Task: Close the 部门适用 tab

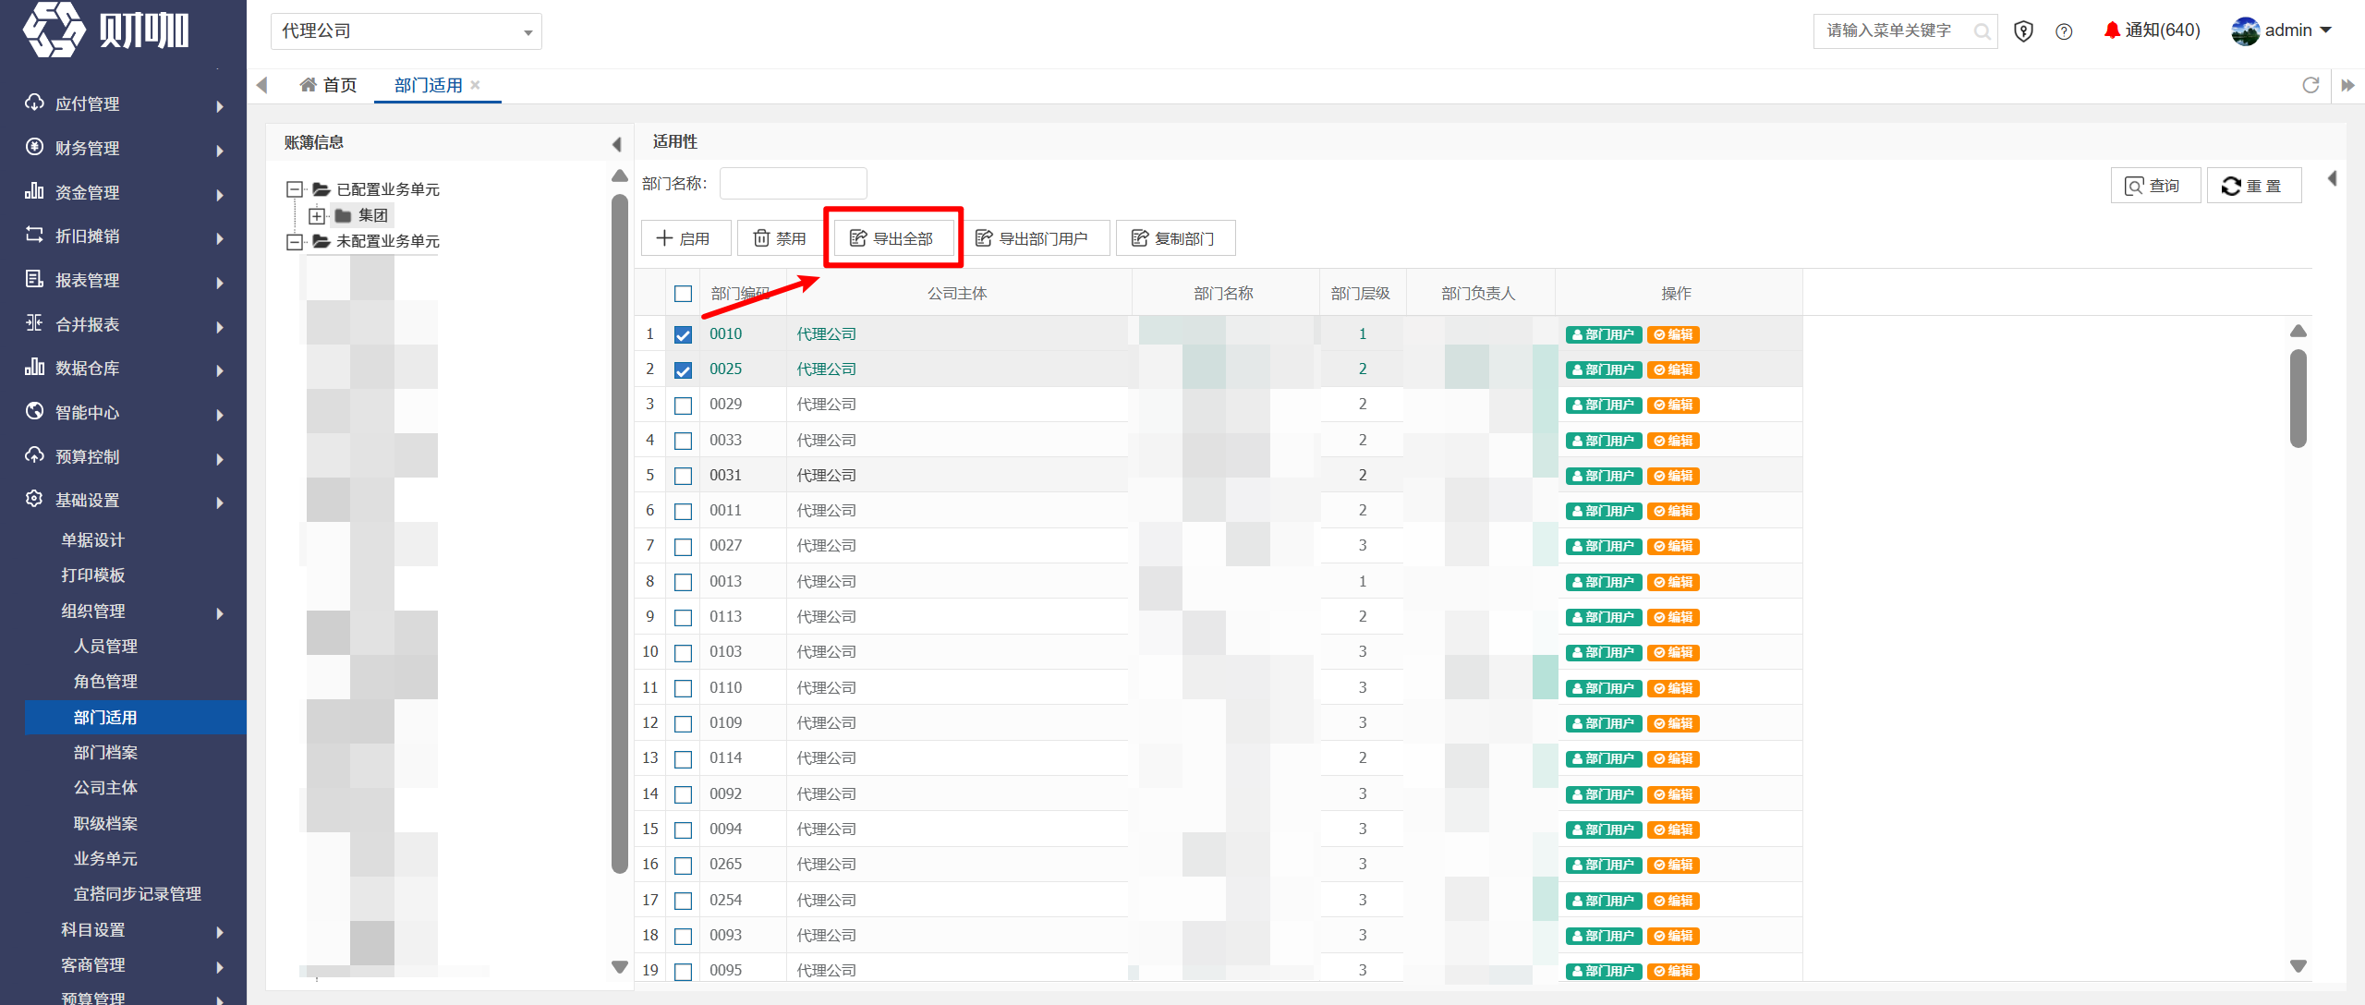Action: click(475, 85)
